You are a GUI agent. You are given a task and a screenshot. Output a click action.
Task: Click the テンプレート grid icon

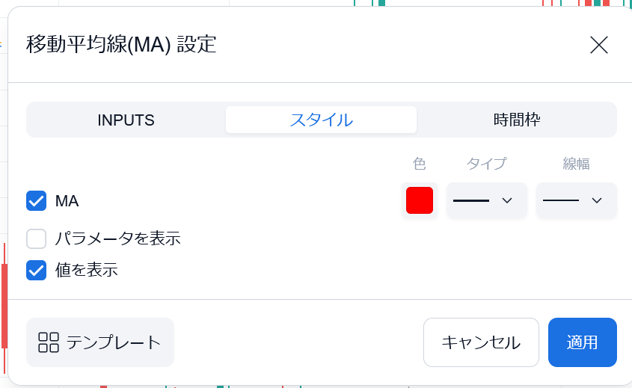coord(49,342)
